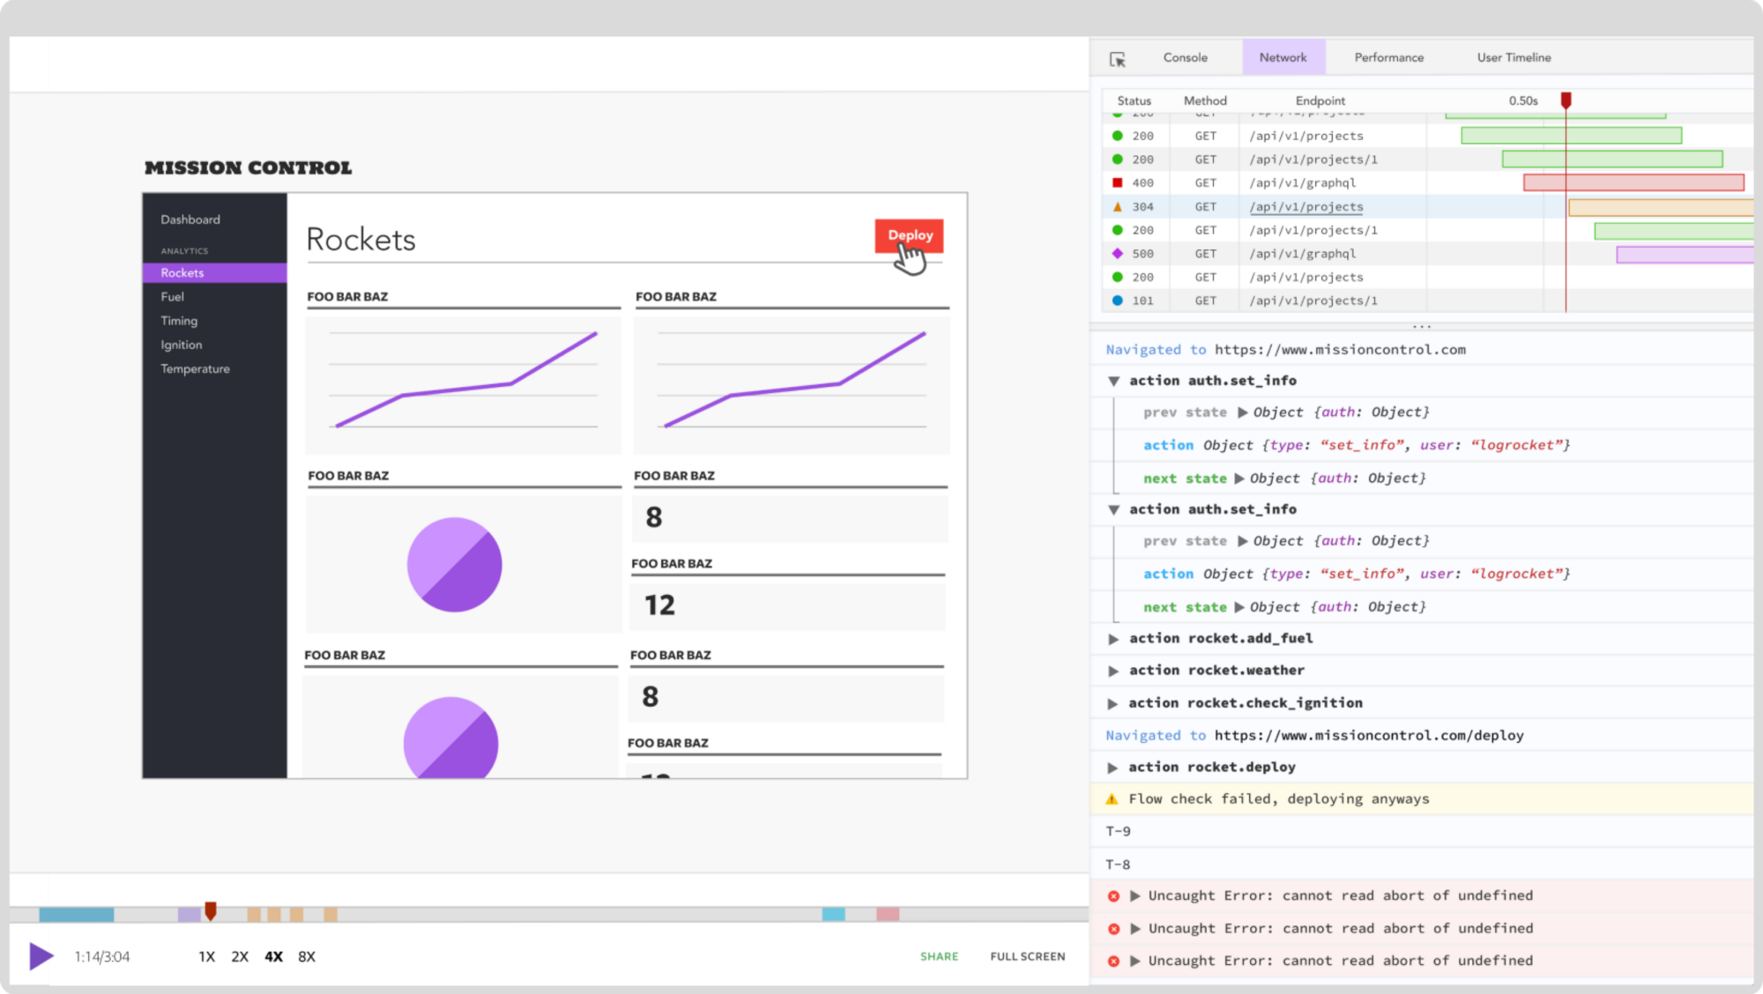Click the Network tab in devtools
The image size is (1763, 994).
pyautogui.click(x=1283, y=57)
